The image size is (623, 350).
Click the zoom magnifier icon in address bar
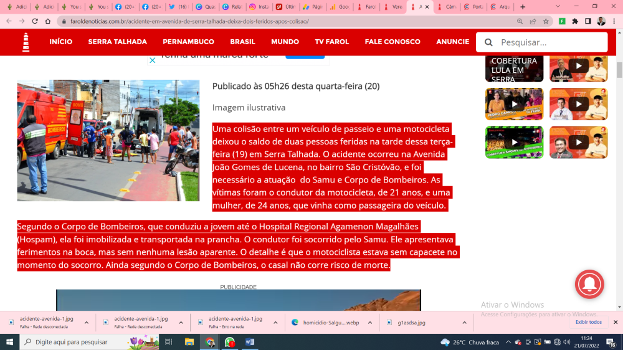[x=520, y=21]
